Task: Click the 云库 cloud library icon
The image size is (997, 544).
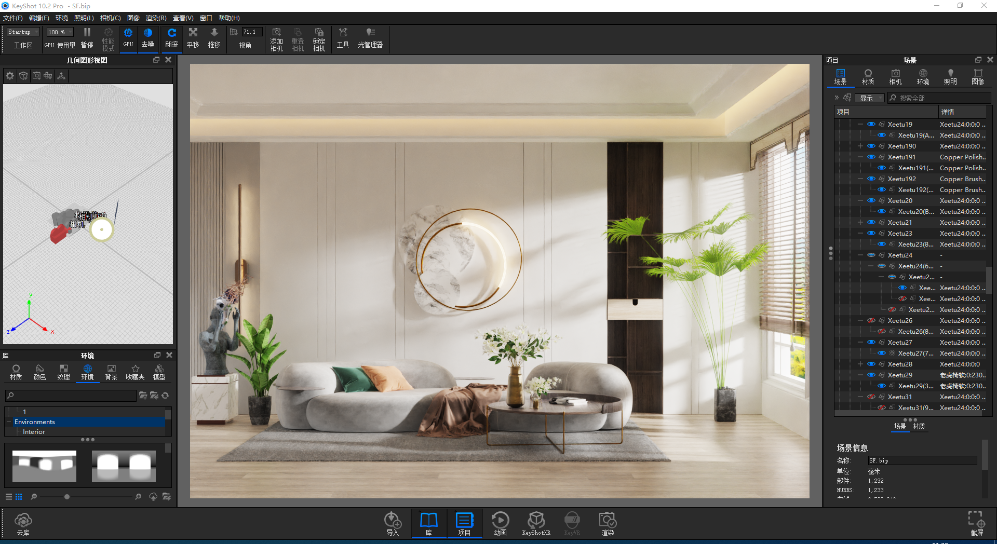Action: click(23, 523)
